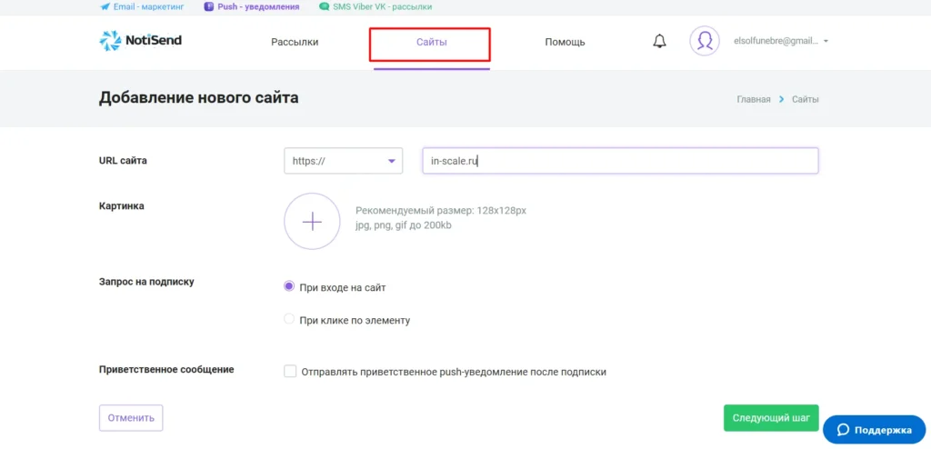
Task: Open the Email - маркетинг link
Action: 143,7
